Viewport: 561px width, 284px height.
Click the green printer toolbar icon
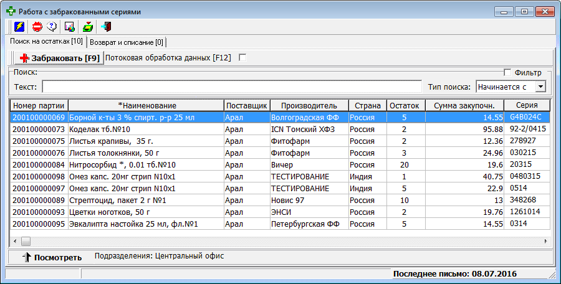[88, 27]
